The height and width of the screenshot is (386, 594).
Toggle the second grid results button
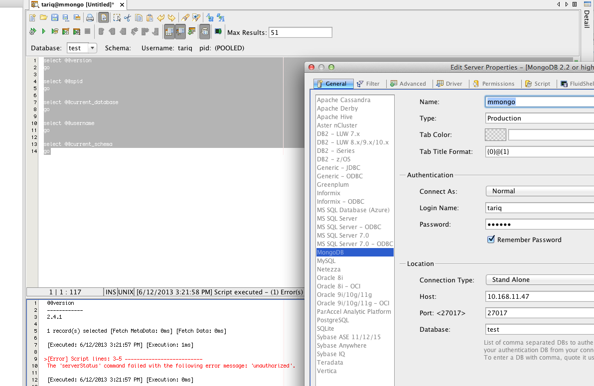pyautogui.click(x=180, y=32)
